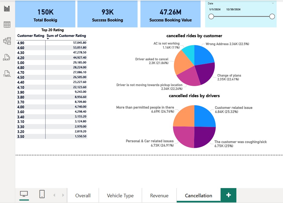This screenshot has width=283, height=203.
Task: Click sort arrow under Sum of Customer Rating
Action: coord(48,39)
